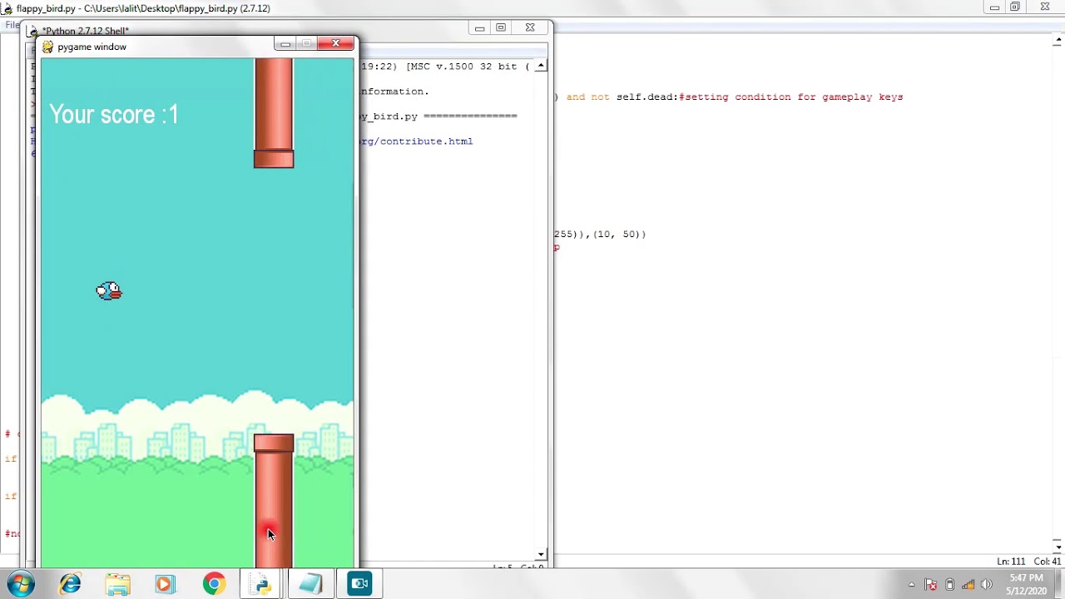Click the contribute.html link in the Shell

pos(416,141)
